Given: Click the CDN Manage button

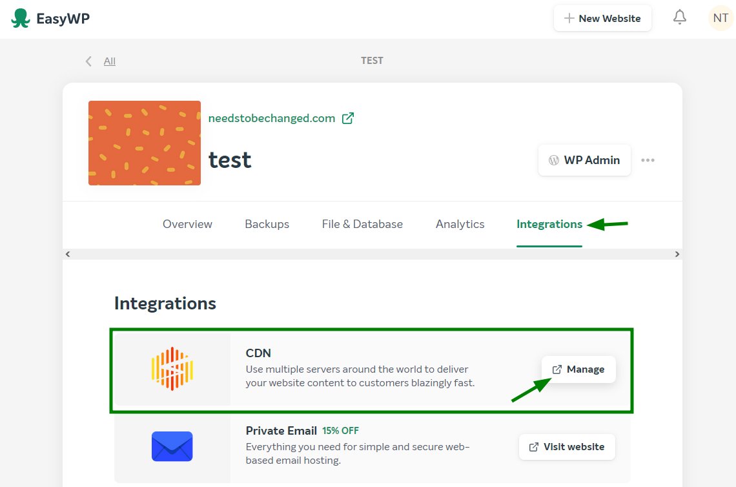Looking at the screenshot, I should [578, 369].
